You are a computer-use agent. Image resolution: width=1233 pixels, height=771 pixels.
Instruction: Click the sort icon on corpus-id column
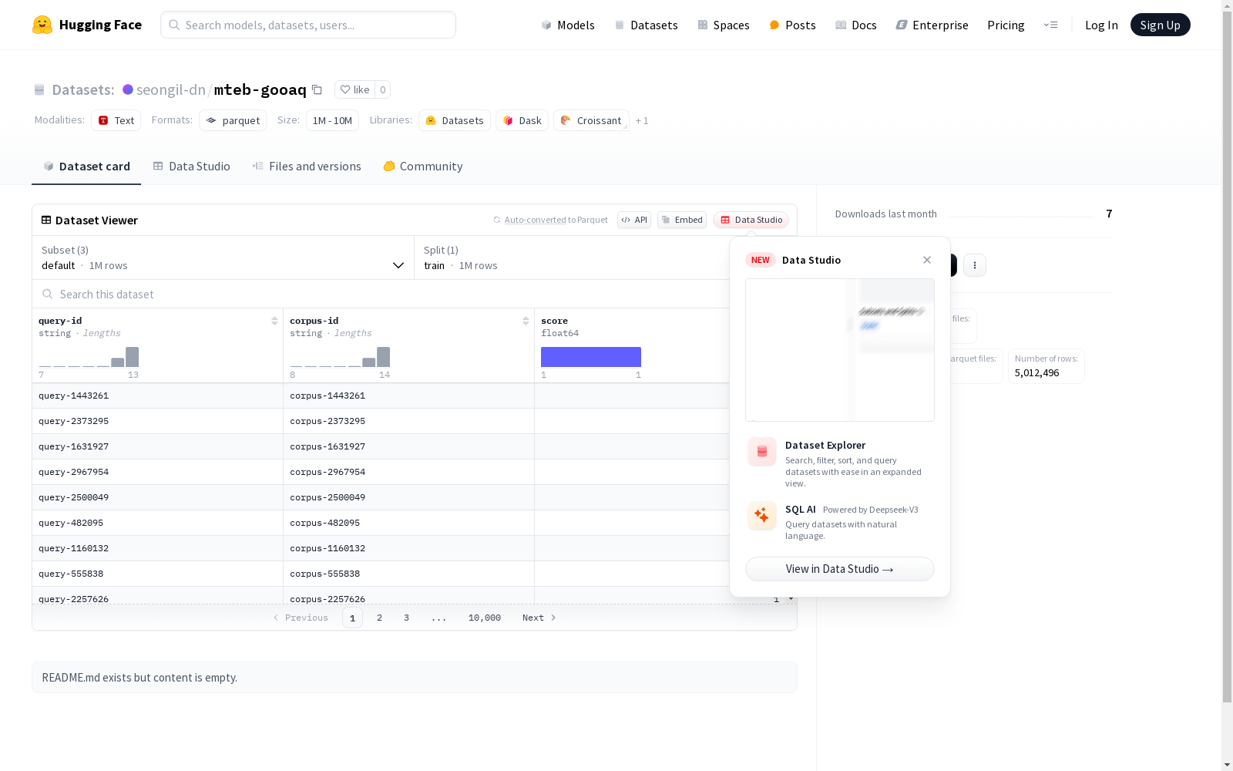[x=526, y=321]
